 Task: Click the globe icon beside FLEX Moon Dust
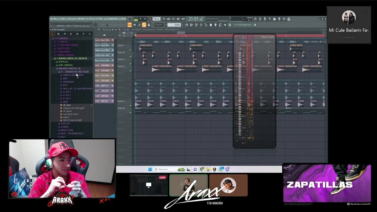click(x=255, y=25)
